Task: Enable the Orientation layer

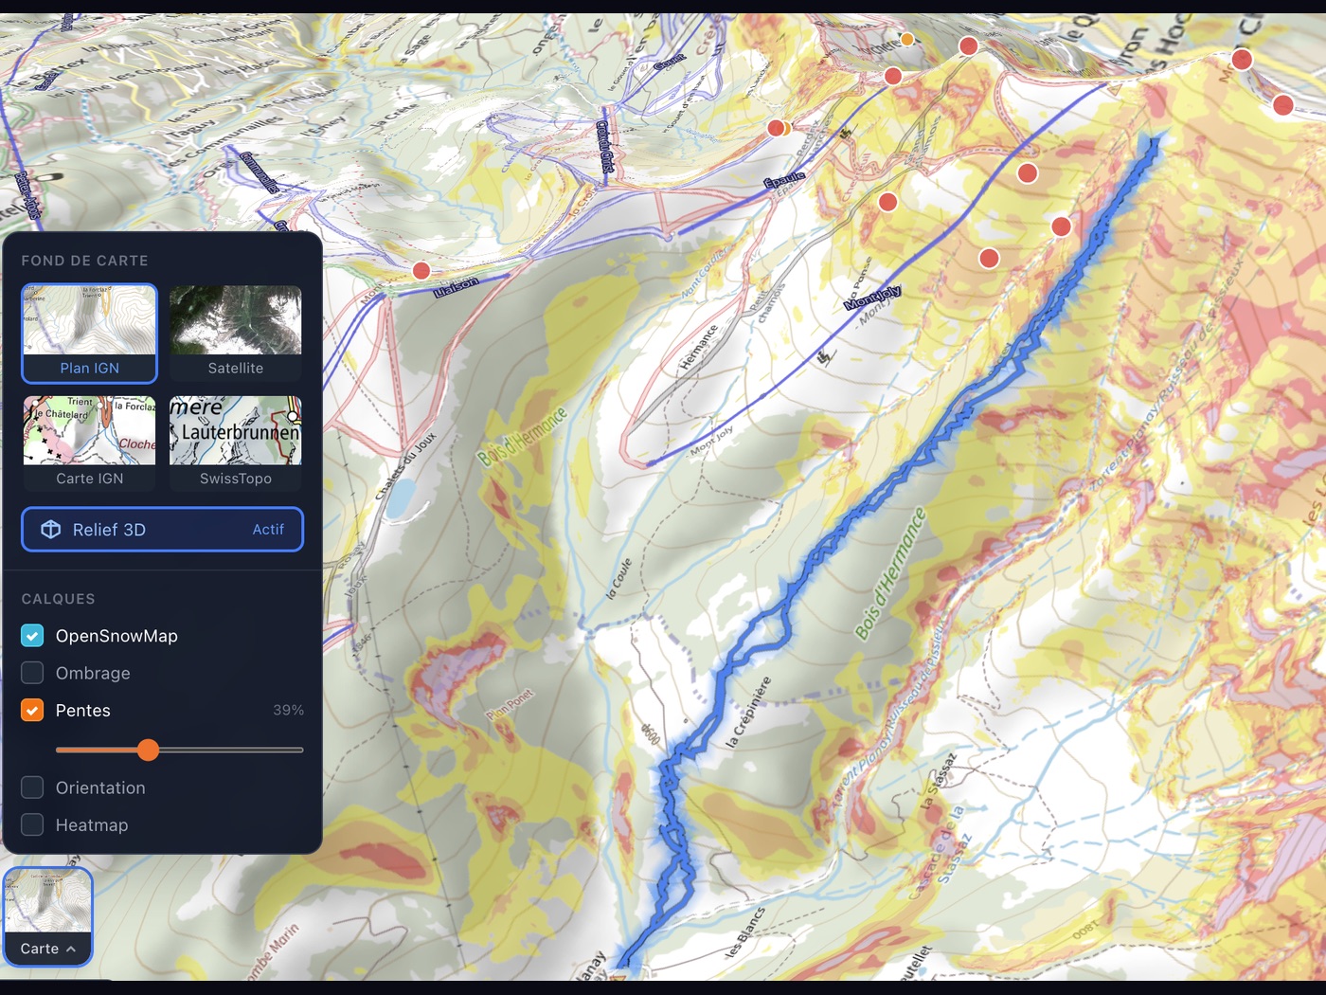Action: point(31,787)
